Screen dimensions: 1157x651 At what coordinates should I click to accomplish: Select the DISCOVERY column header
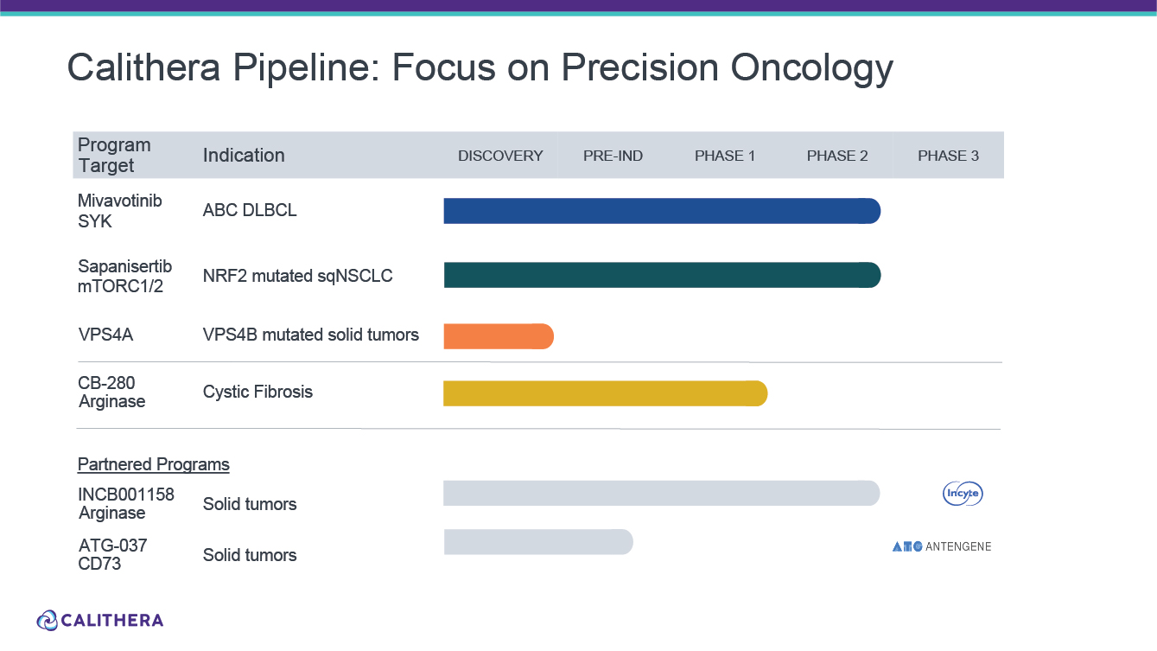pyautogui.click(x=500, y=156)
